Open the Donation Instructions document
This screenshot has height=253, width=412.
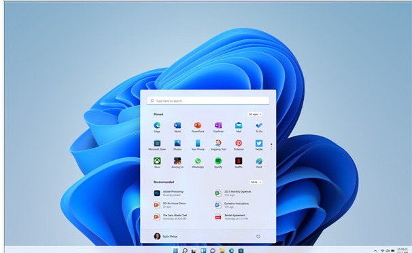pyautogui.click(x=232, y=205)
